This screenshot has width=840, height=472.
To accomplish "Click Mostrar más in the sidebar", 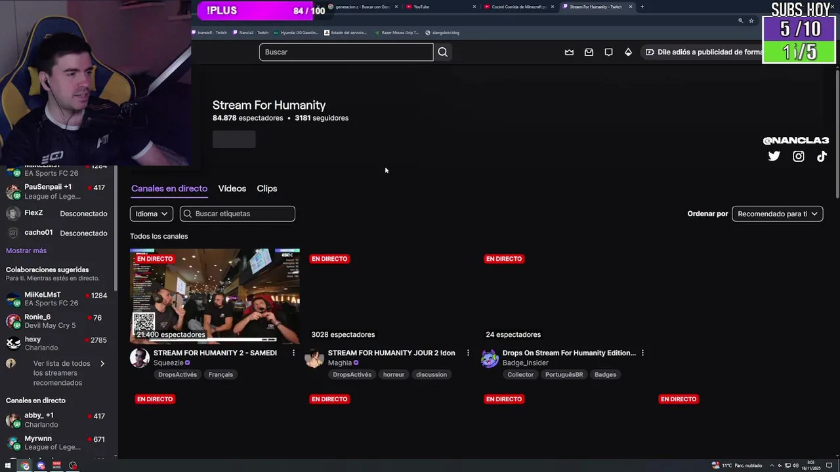I will [x=26, y=250].
